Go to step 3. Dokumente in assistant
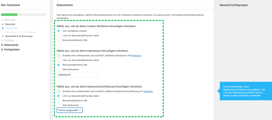This screenshot has width=272, height=120. (10, 45)
